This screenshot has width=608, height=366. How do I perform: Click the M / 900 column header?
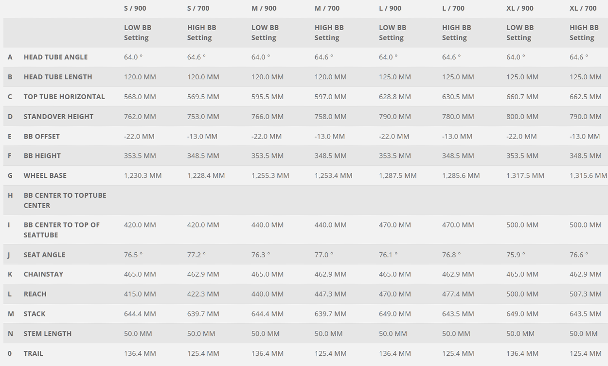tap(264, 8)
